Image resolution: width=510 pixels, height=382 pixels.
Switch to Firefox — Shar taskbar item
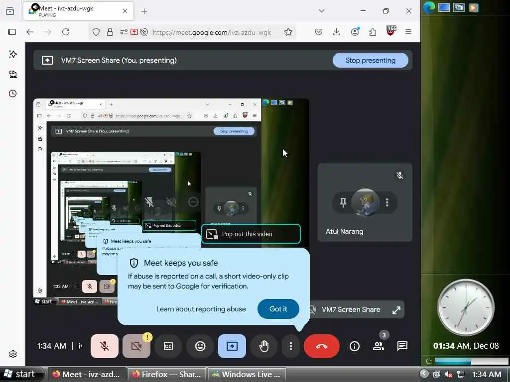166,374
